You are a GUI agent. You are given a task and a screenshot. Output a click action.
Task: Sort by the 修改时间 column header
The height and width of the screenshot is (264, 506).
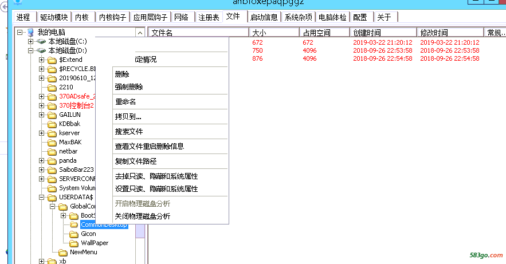tap(450, 33)
